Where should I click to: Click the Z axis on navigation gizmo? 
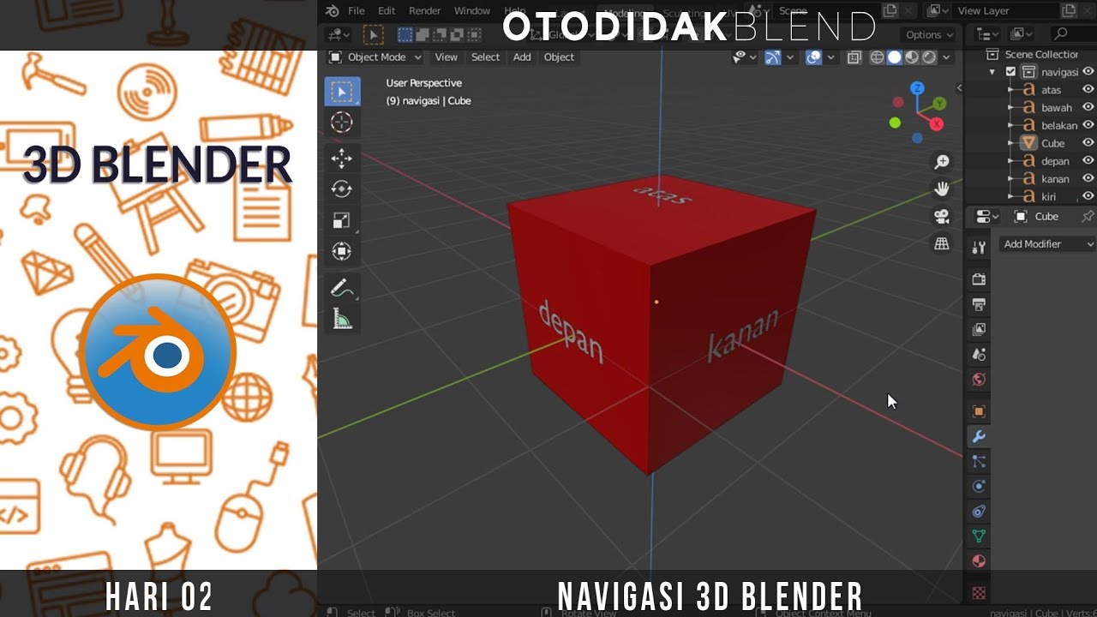coord(917,88)
